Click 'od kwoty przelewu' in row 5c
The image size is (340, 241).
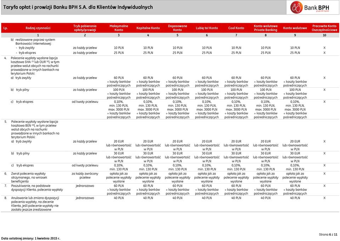(x=85, y=165)
